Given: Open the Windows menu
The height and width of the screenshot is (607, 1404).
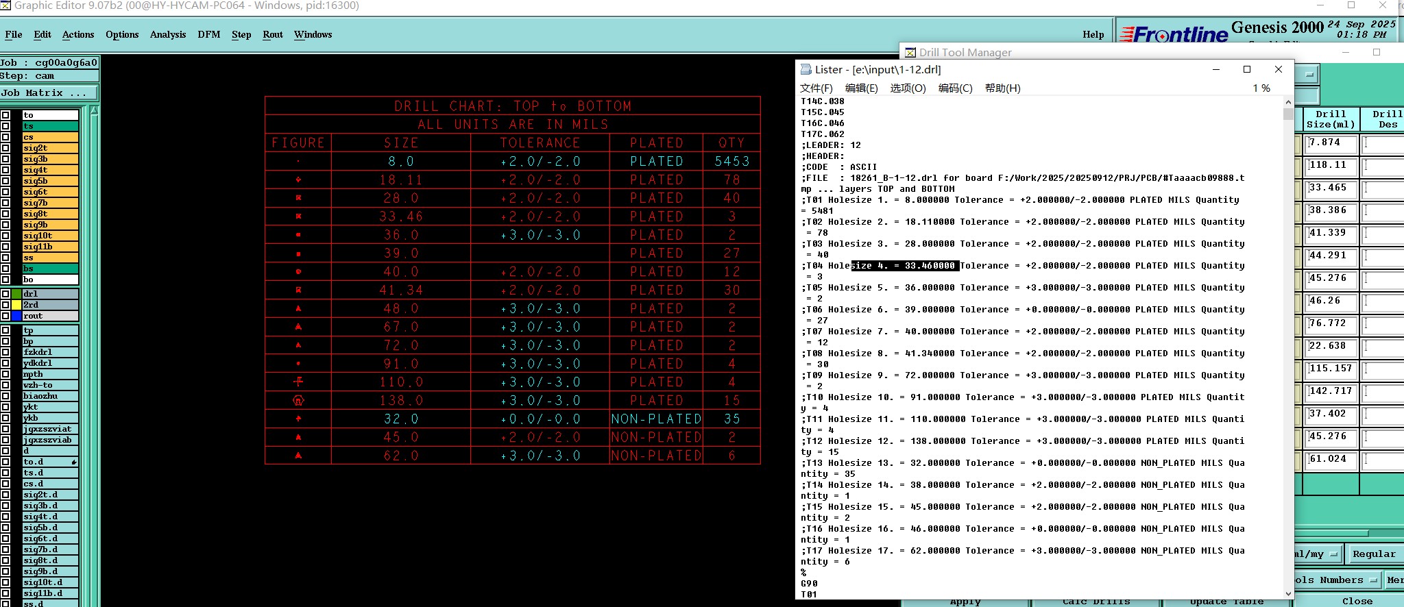Looking at the screenshot, I should [x=313, y=34].
